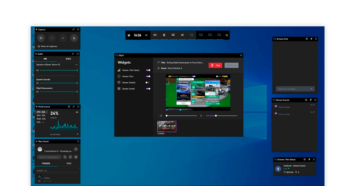Switch to the CHAT tab in Xbox Social
The width and height of the screenshot is (355, 186).
[x=69, y=163]
